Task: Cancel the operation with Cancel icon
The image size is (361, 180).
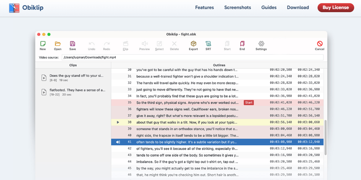Action: [x=320, y=44]
